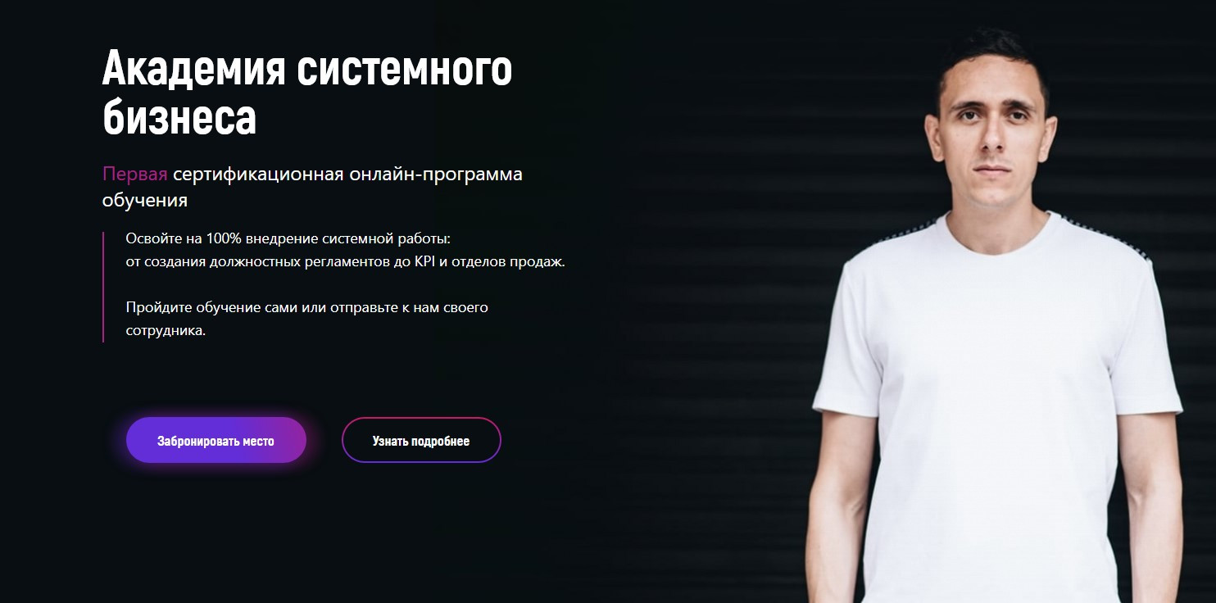
Task: Click the word "сотрудника." ending the paragraph
Action: click(x=166, y=333)
